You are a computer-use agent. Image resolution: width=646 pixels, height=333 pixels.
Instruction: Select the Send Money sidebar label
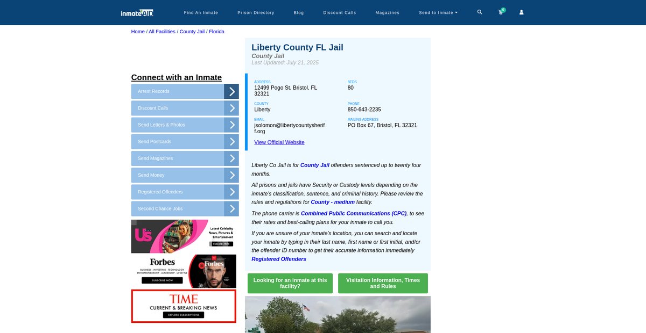pos(151,175)
